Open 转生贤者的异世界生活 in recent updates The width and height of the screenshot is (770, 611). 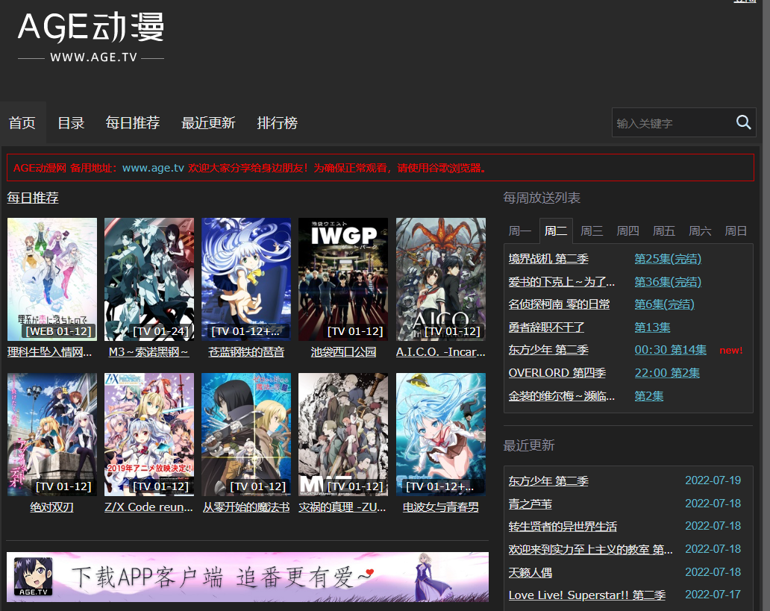[563, 527]
